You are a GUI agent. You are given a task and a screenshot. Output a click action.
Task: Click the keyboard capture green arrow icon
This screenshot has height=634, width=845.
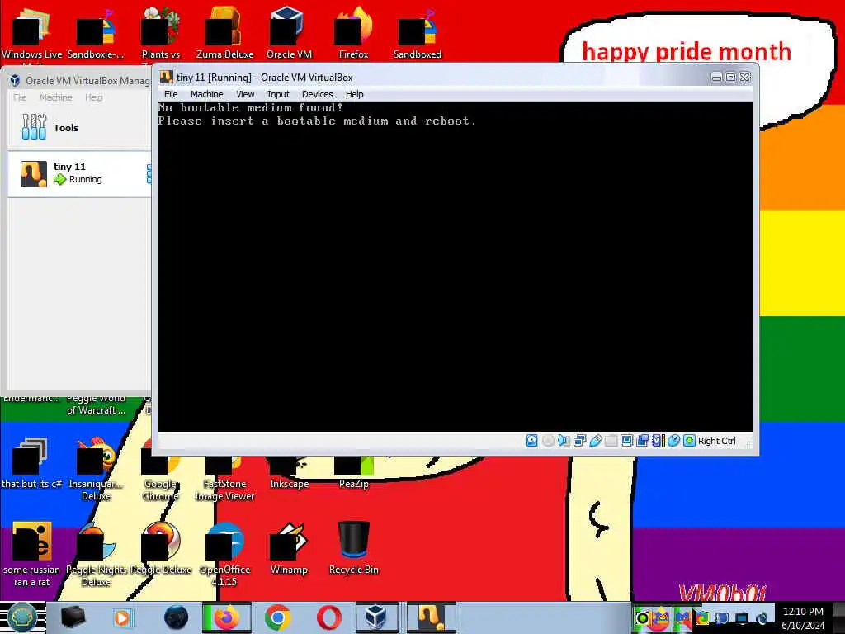689,441
